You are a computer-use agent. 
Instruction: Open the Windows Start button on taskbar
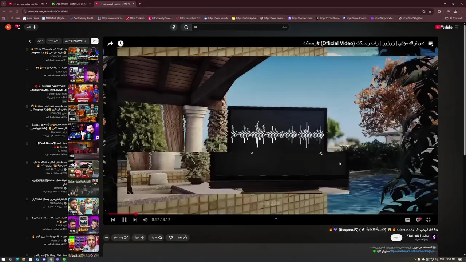(3, 259)
